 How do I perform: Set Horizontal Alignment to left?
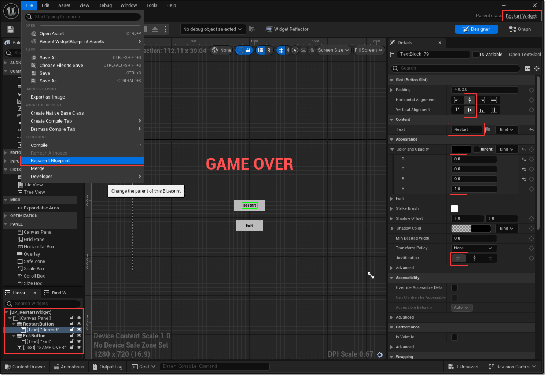457,100
